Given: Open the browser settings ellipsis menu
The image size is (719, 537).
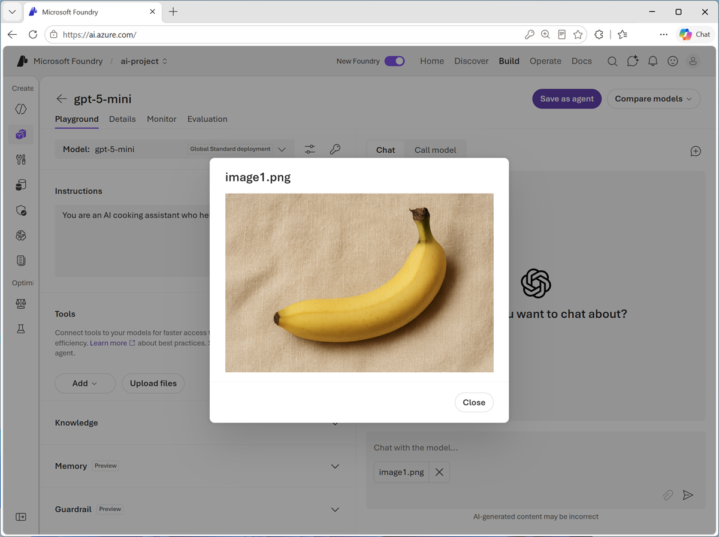Looking at the screenshot, I should coord(663,35).
